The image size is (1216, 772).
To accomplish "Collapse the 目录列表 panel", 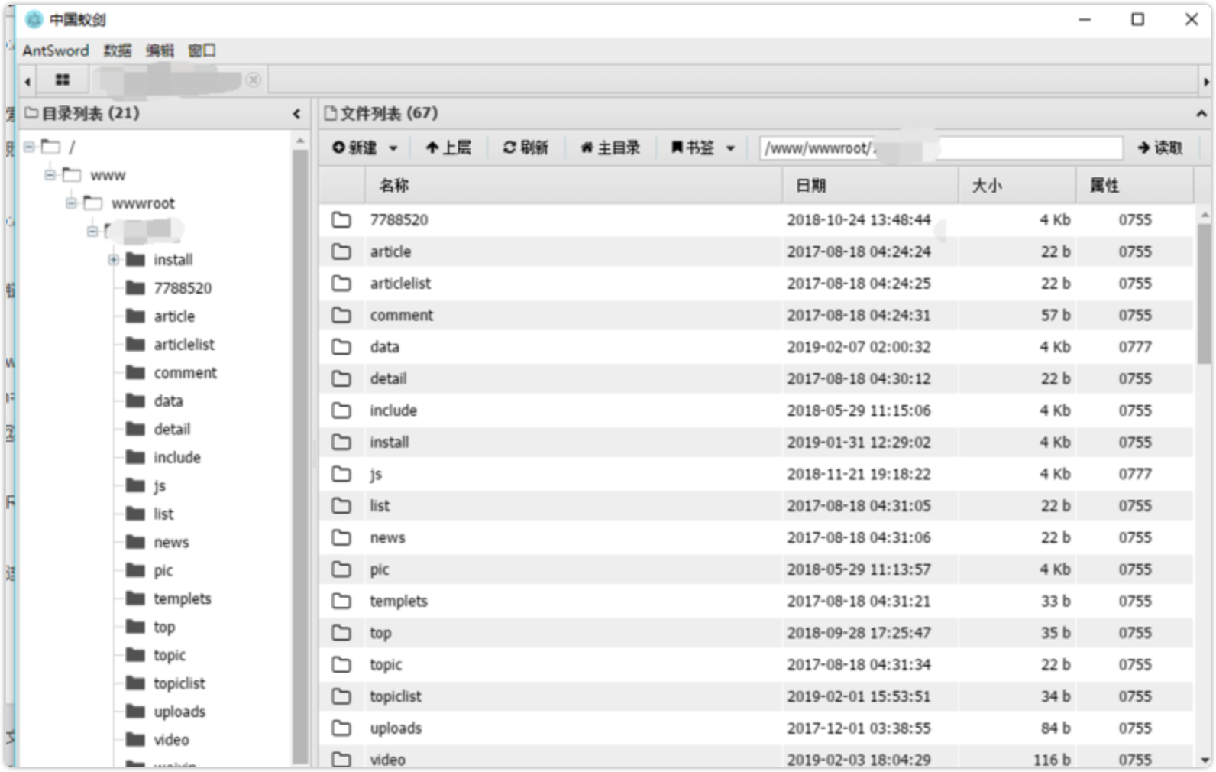I will 296,114.
